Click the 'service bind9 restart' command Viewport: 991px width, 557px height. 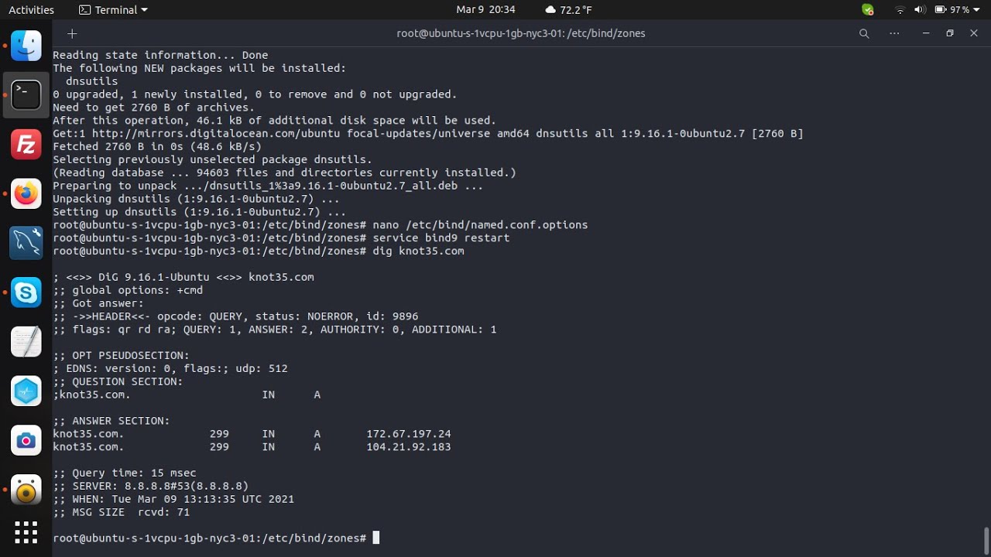441,237
